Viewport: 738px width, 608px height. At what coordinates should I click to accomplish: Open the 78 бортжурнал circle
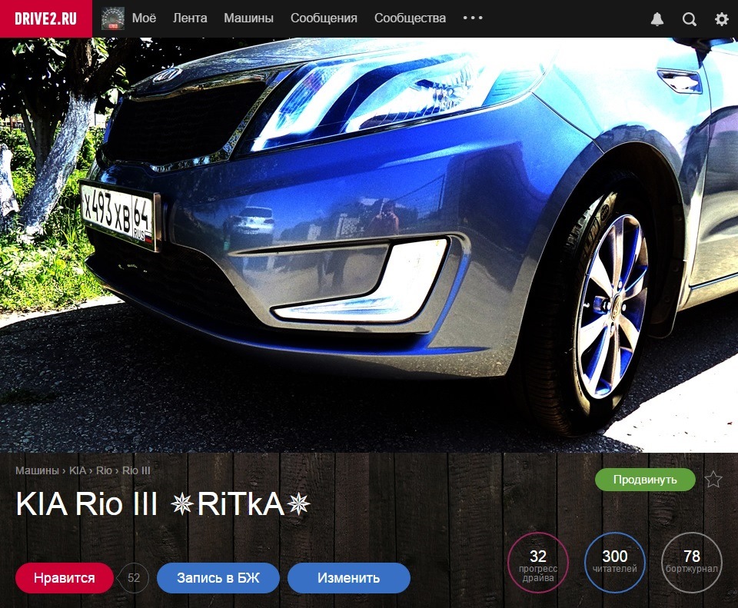coord(691,563)
